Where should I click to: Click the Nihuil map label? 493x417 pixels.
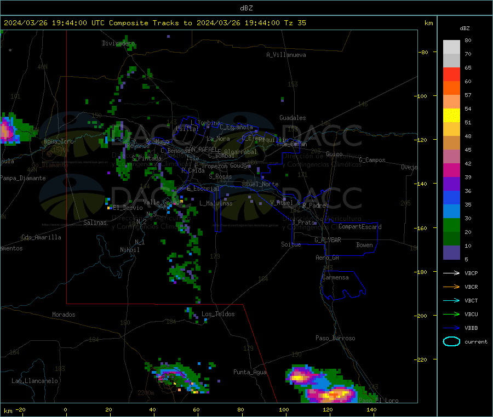pos(129,250)
